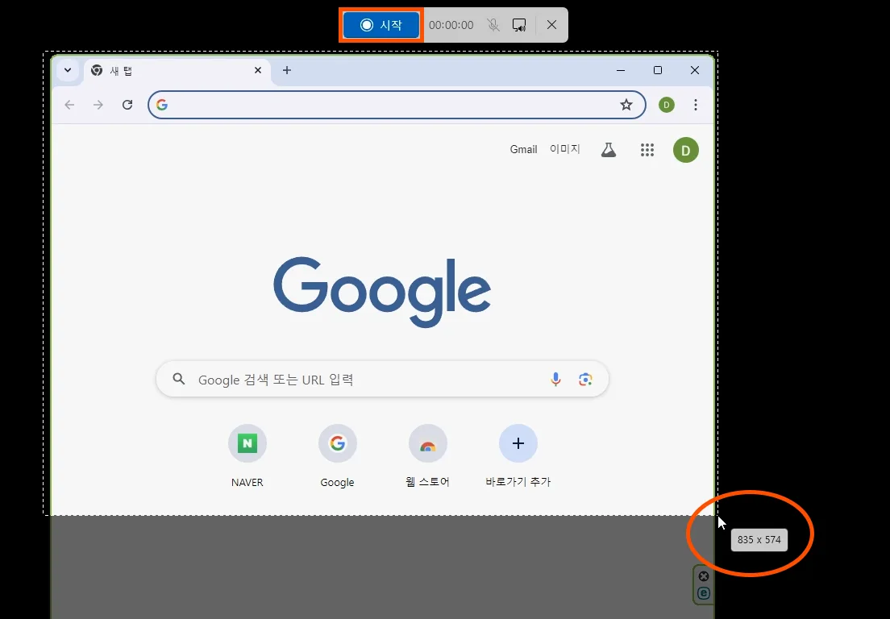Open the tab search dropdown arrow
The height and width of the screenshot is (619, 890).
[68, 70]
